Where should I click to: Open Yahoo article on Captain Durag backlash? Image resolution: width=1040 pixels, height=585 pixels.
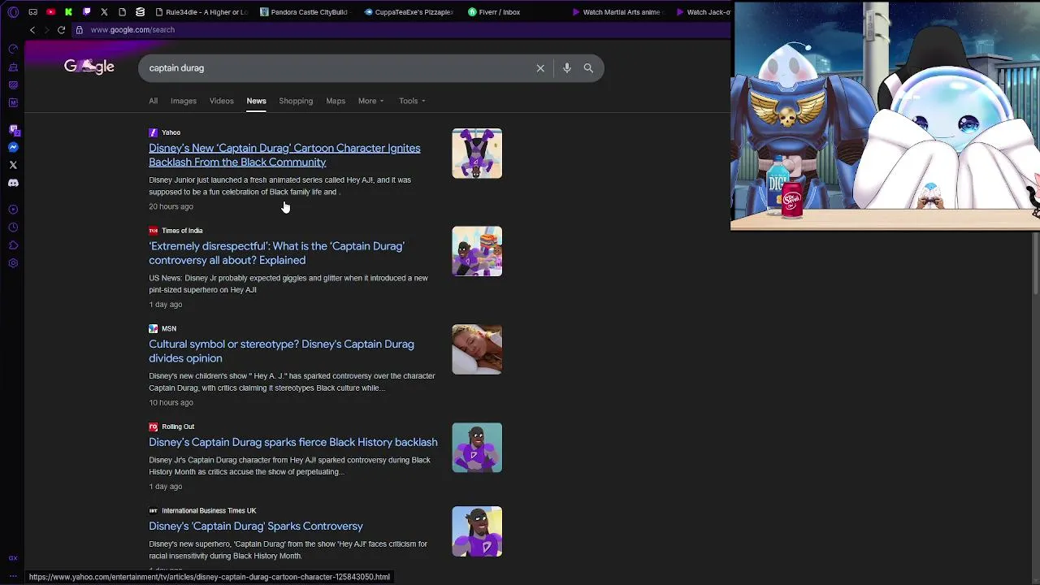click(x=284, y=155)
